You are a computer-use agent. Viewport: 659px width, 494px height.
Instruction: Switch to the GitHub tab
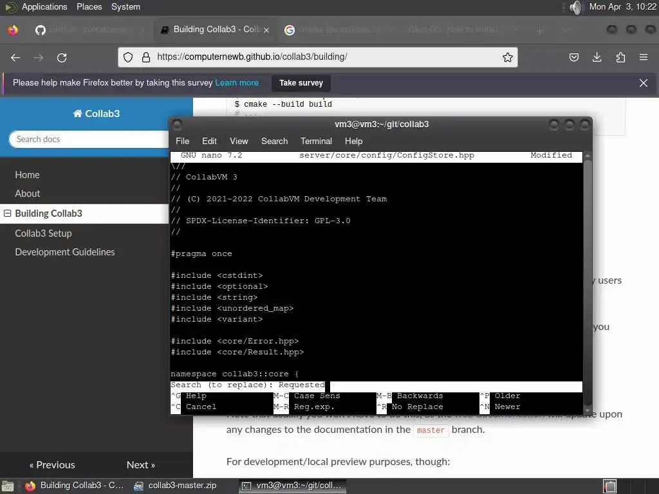coord(88,30)
